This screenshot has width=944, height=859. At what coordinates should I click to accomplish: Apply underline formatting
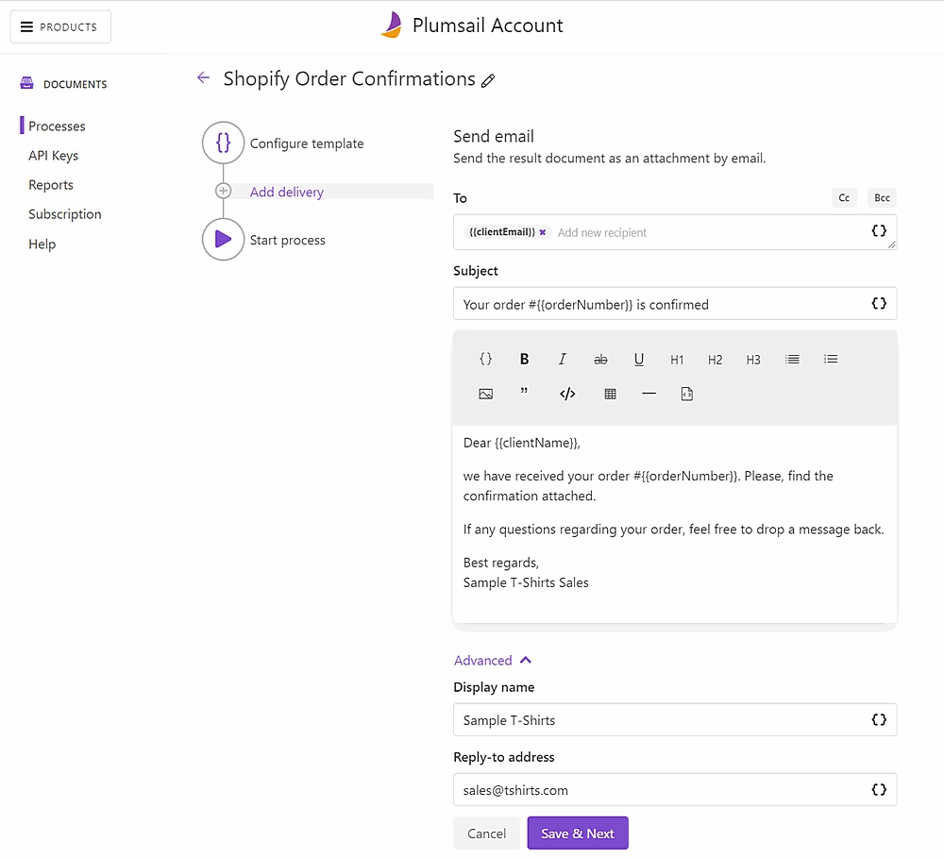click(x=639, y=360)
